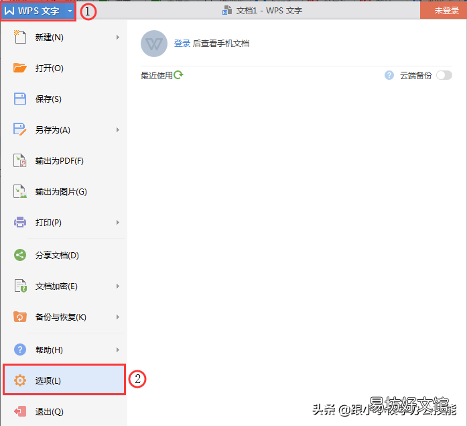The height and width of the screenshot is (426, 467).
Task: Select the 保存(S) menu entry
Action: [64, 99]
